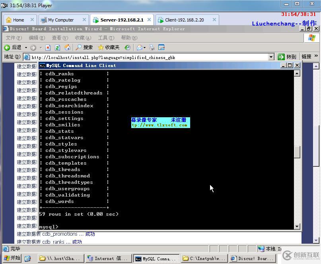Click the 本地 Intranet zone status icon

261,248
